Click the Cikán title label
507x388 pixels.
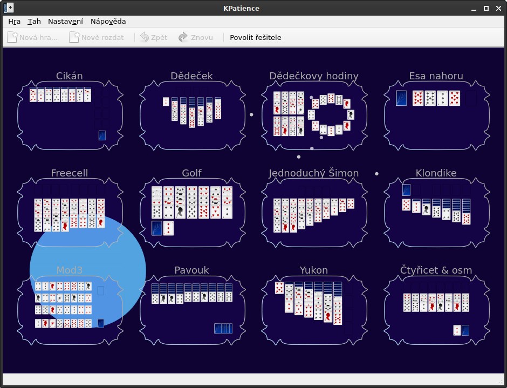(70, 76)
